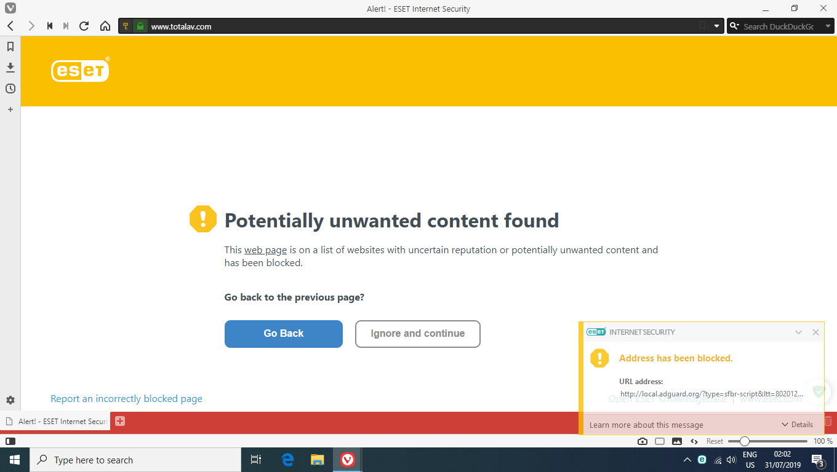
Task: Click the blocked local.adguard.org URL text
Action: [712, 394]
